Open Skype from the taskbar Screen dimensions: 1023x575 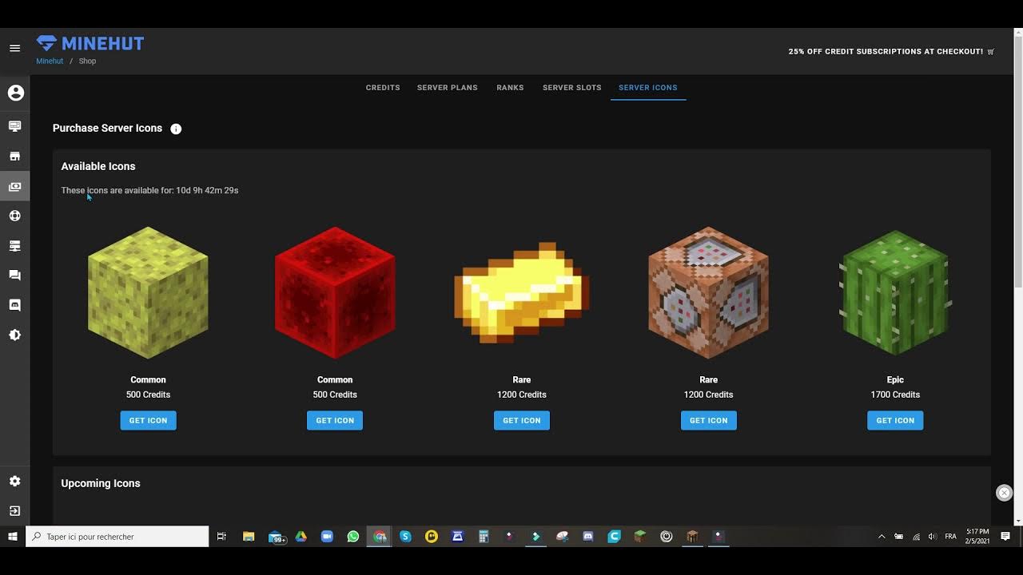coord(405,537)
